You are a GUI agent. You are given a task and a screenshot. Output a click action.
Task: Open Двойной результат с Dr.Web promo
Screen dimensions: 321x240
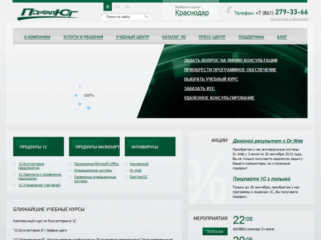[267, 141]
